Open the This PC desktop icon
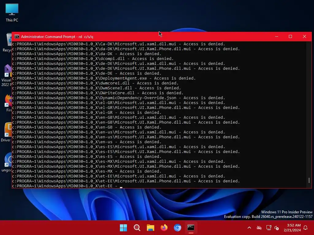314x235 pixels. (12, 13)
